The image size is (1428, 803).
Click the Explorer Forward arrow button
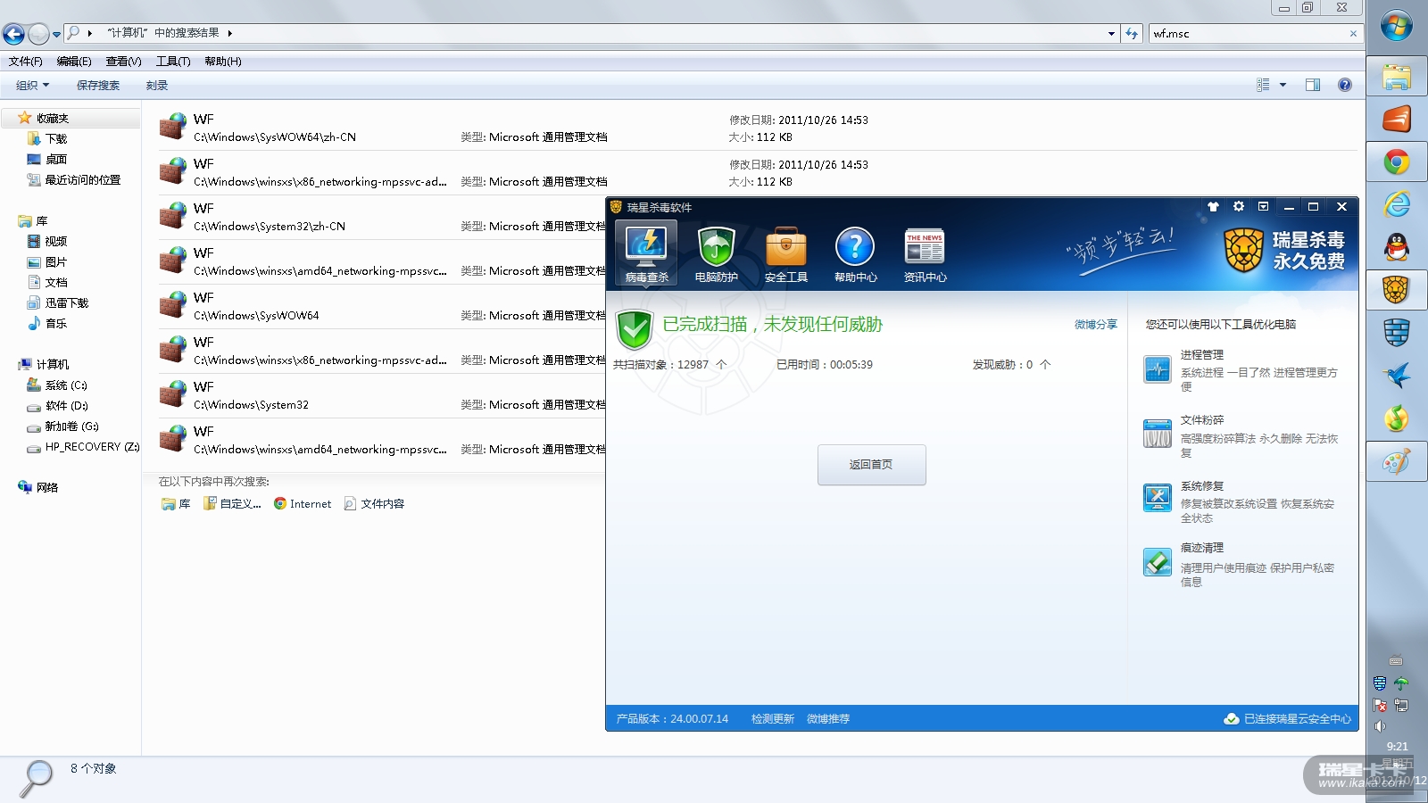(x=38, y=34)
